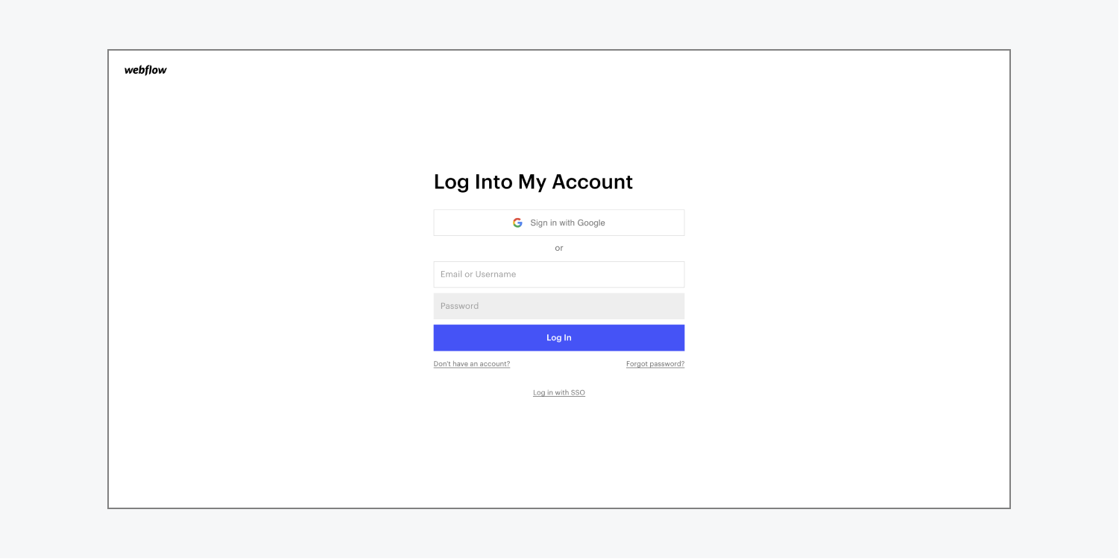Click the Google G icon
1119x559 pixels.
[x=517, y=223]
